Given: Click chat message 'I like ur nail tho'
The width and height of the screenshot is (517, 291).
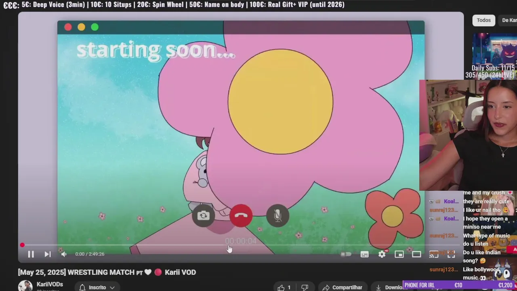Looking at the screenshot, I should pyautogui.click(x=486, y=210).
